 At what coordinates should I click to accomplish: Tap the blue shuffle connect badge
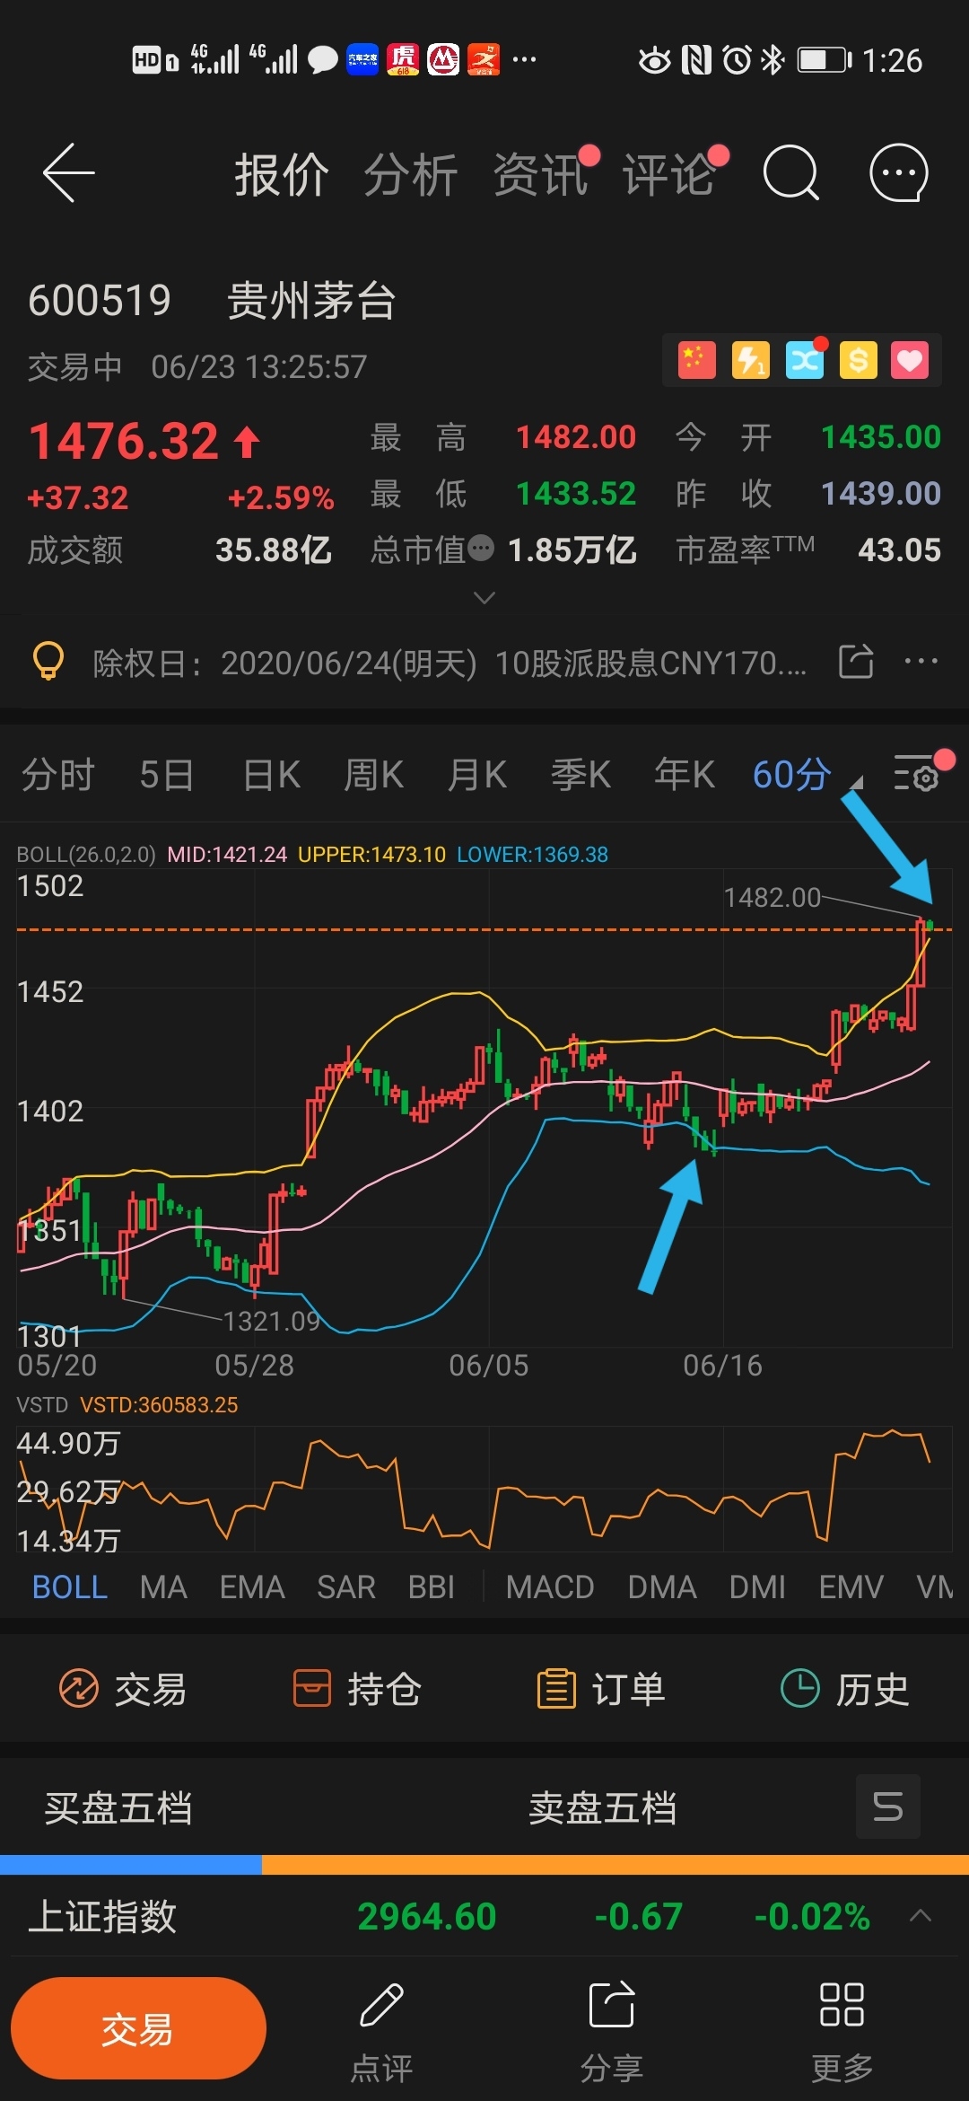tap(804, 360)
